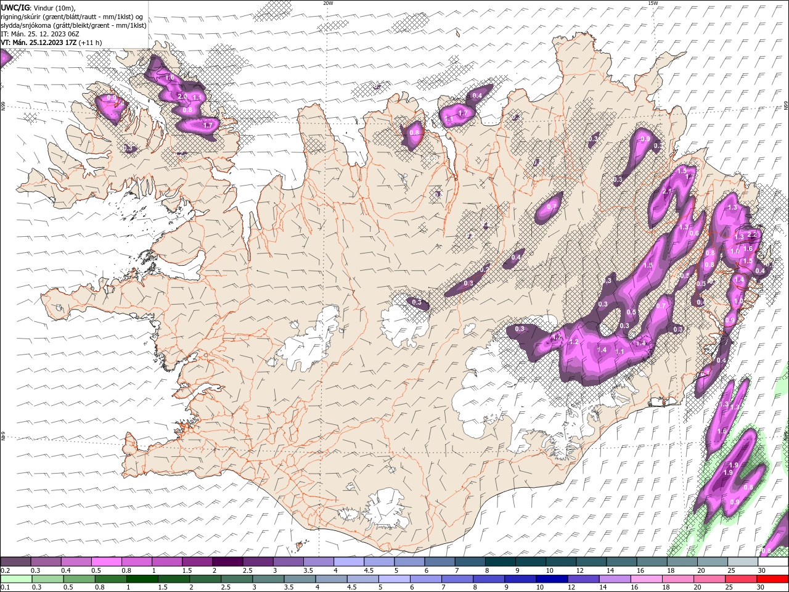Pick the dark teal 8–9 swatch in upper legend row
Screen dimensions: 789x592
coord(500,562)
